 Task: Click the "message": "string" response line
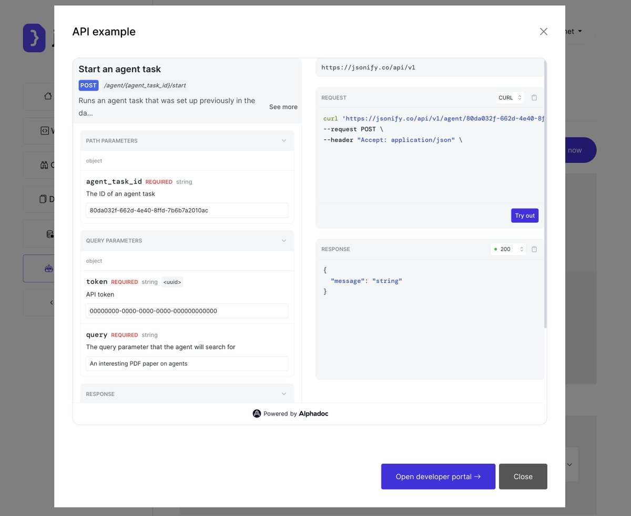click(x=366, y=281)
